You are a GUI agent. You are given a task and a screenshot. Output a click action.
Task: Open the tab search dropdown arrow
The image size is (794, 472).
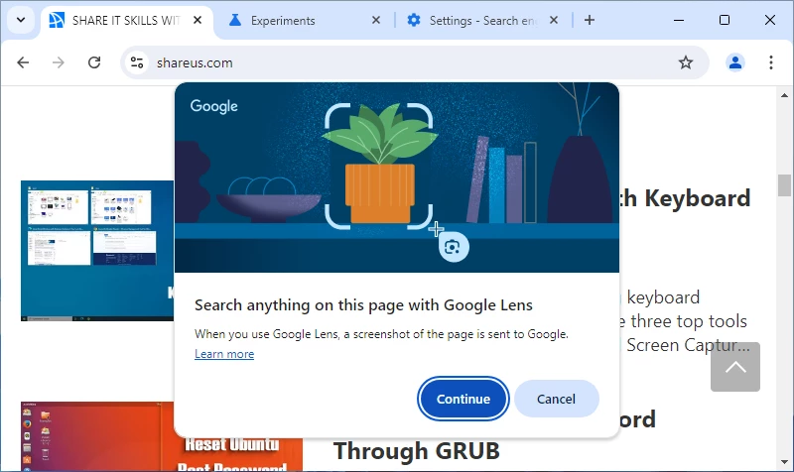tap(21, 20)
